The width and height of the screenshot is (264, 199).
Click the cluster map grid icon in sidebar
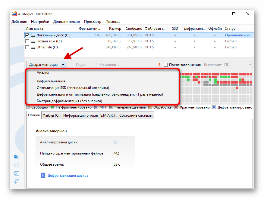pyautogui.click(x=17, y=157)
